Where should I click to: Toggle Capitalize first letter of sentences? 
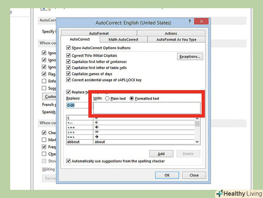click(x=68, y=61)
